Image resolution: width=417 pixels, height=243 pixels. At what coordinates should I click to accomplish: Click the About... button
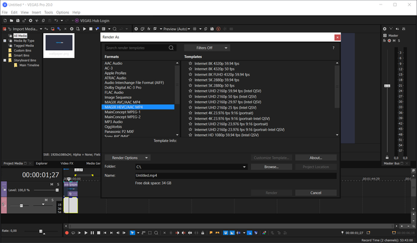pos(315,158)
